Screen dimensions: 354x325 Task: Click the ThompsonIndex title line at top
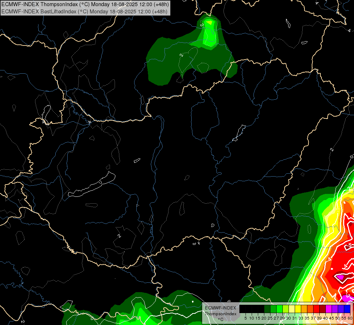[85, 4]
